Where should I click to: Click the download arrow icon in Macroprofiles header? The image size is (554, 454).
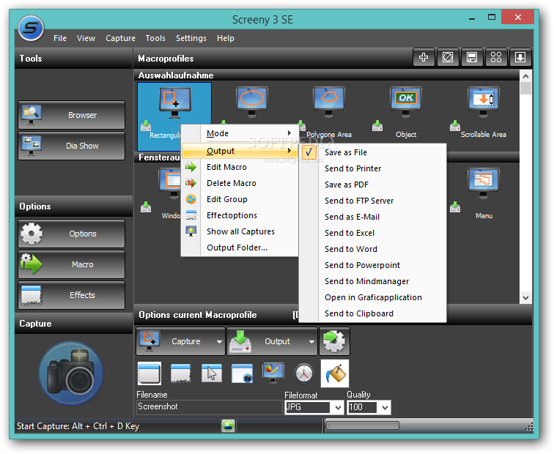click(x=520, y=57)
